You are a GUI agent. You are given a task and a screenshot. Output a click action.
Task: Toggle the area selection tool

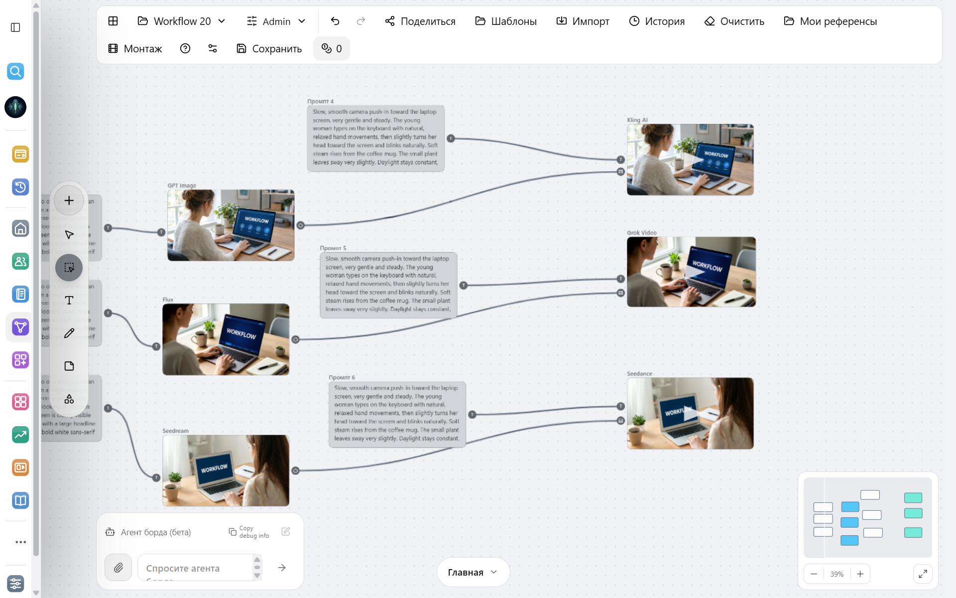point(69,267)
